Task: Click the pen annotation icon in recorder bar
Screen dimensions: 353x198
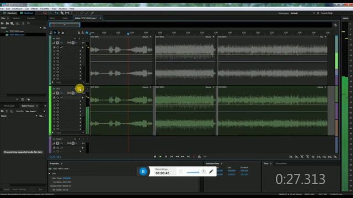Action: tap(211, 172)
